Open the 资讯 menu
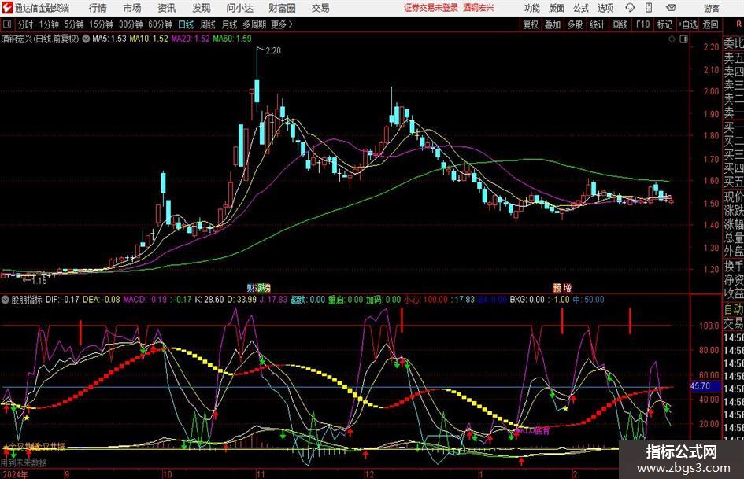This screenshot has width=744, height=479. [x=167, y=8]
